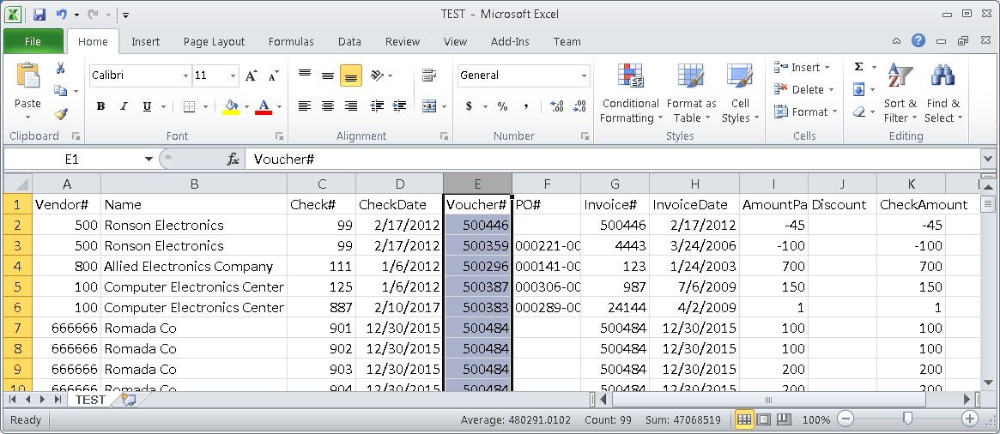This screenshot has height=434, width=1000.
Task: Switch to the Page Layout tab
Action: click(x=214, y=41)
